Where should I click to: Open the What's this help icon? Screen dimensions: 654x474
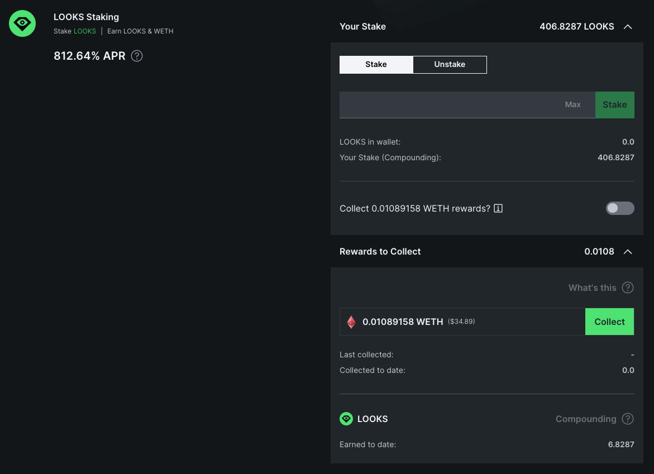click(x=628, y=288)
